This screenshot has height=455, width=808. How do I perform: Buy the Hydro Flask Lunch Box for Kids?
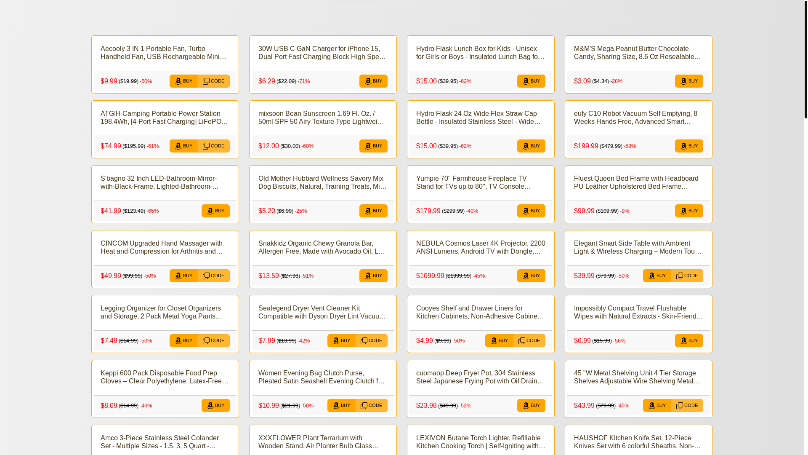click(531, 81)
